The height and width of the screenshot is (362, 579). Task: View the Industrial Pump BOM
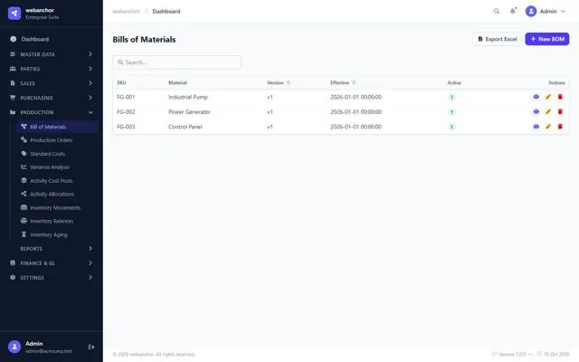coord(536,97)
